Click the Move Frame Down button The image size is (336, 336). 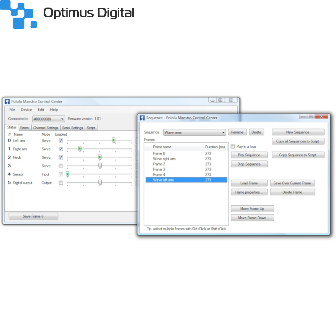click(252, 218)
